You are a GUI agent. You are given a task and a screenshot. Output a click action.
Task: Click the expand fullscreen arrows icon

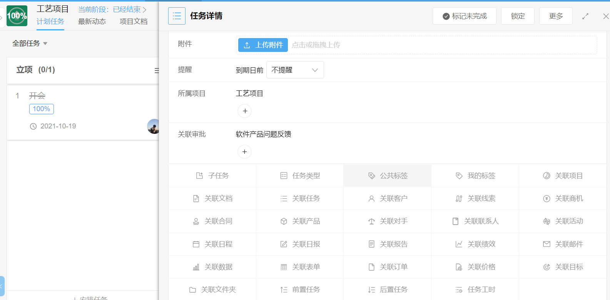pyautogui.click(x=585, y=16)
